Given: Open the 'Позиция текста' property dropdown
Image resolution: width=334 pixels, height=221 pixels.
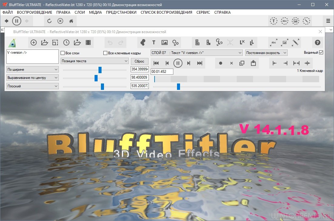Looking at the screenshot, I should [x=95, y=61].
